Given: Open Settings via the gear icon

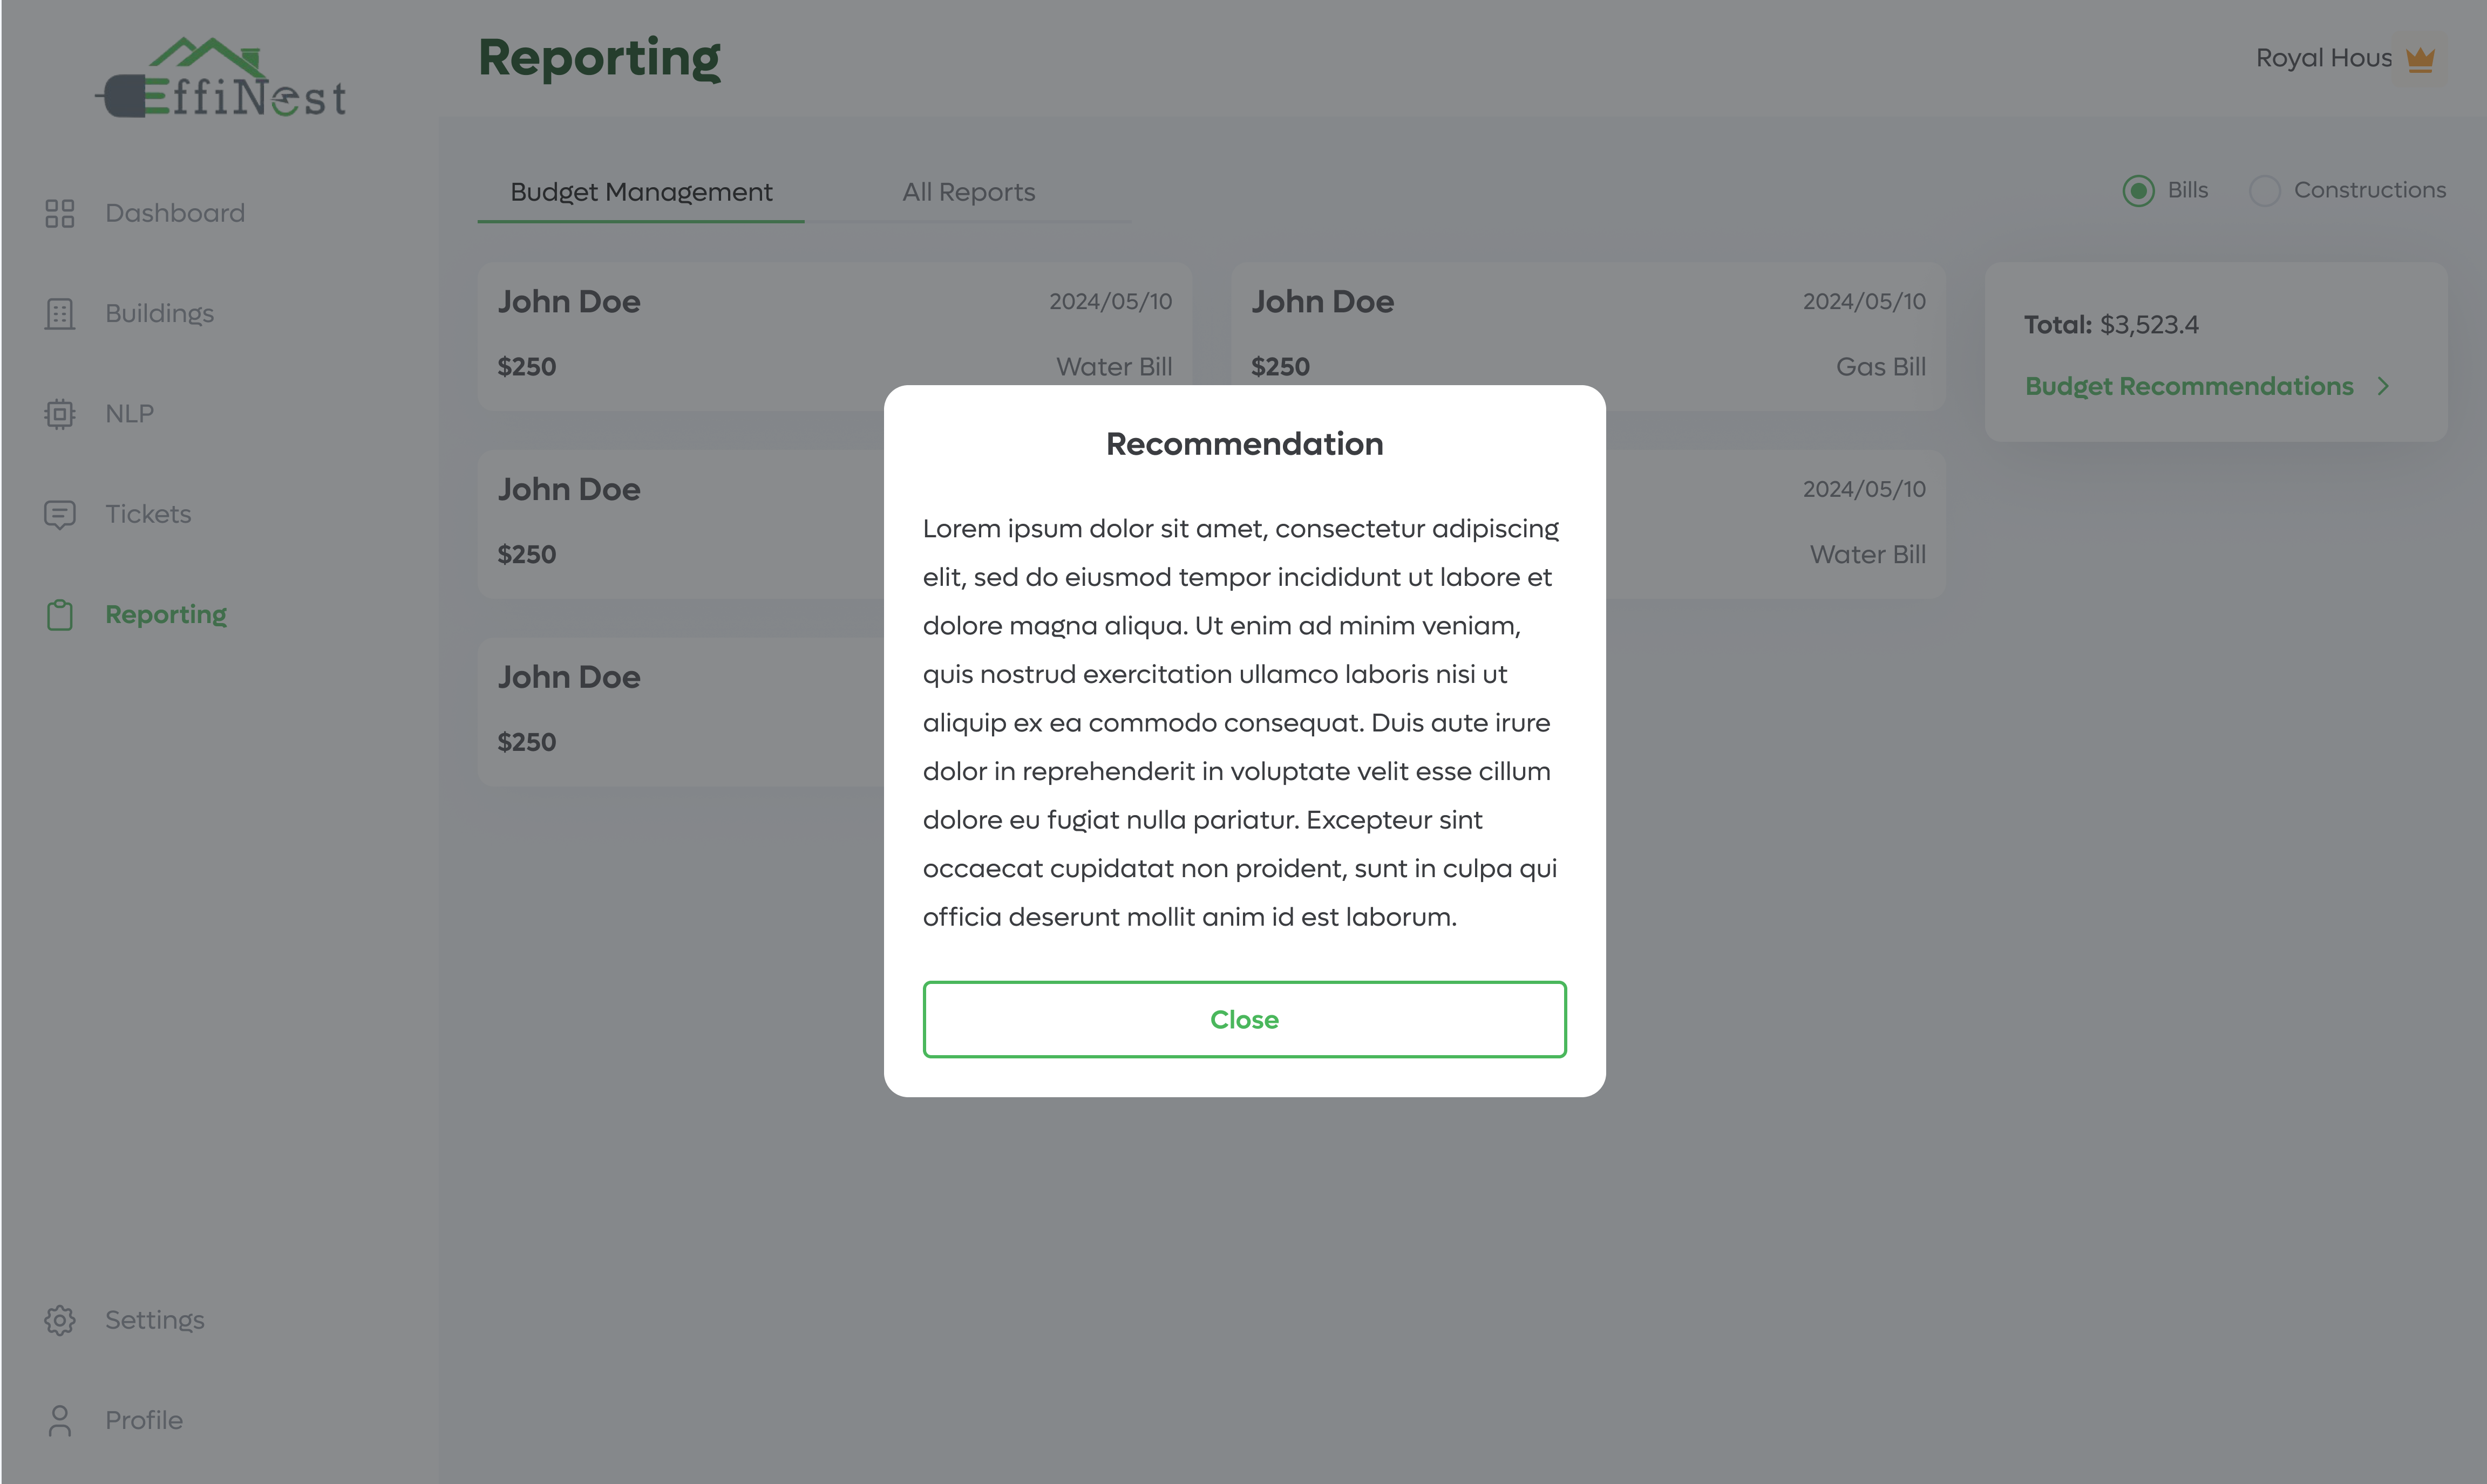Looking at the screenshot, I should pyautogui.click(x=60, y=1320).
